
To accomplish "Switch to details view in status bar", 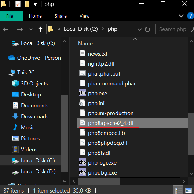I will 178,190.
